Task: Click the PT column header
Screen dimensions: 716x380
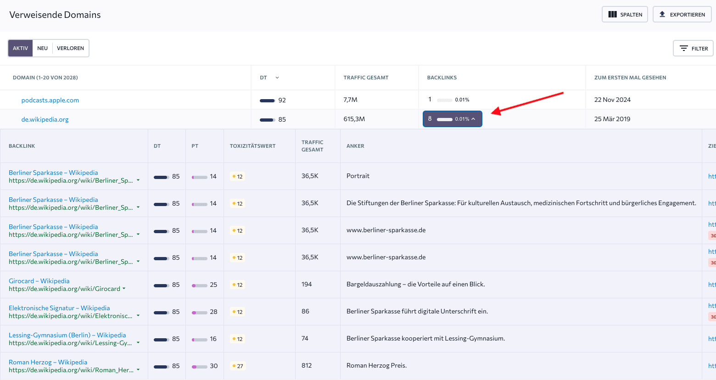Action: (x=195, y=146)
